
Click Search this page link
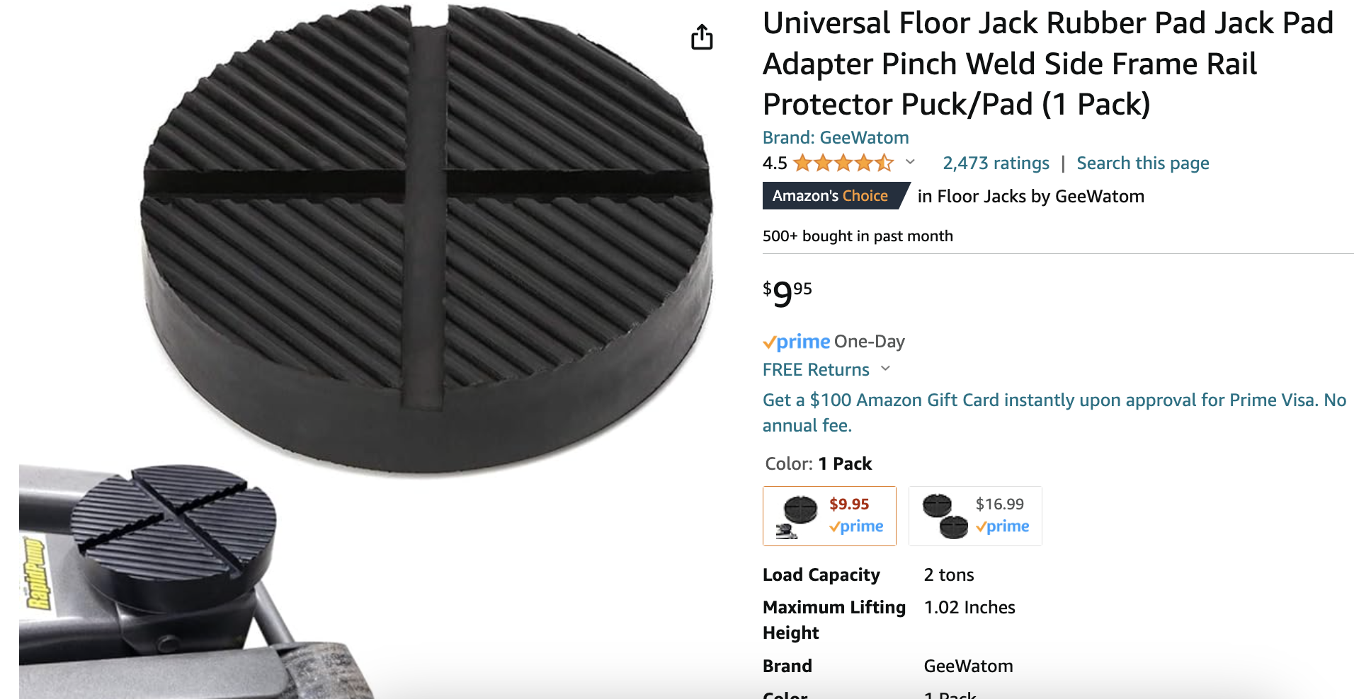coord(1143,163)
